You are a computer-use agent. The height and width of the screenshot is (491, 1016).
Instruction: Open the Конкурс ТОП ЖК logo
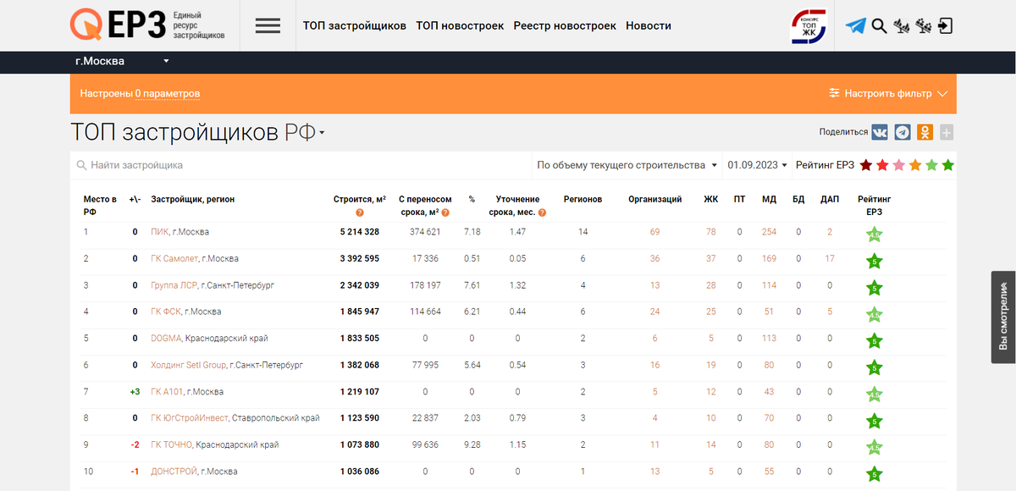pyautogui.click(x=809, y=25)
